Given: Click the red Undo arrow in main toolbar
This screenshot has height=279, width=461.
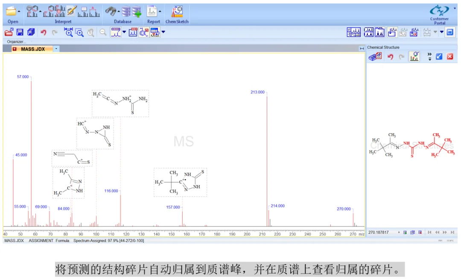Looking at the screenshot, I should point(44,32).
